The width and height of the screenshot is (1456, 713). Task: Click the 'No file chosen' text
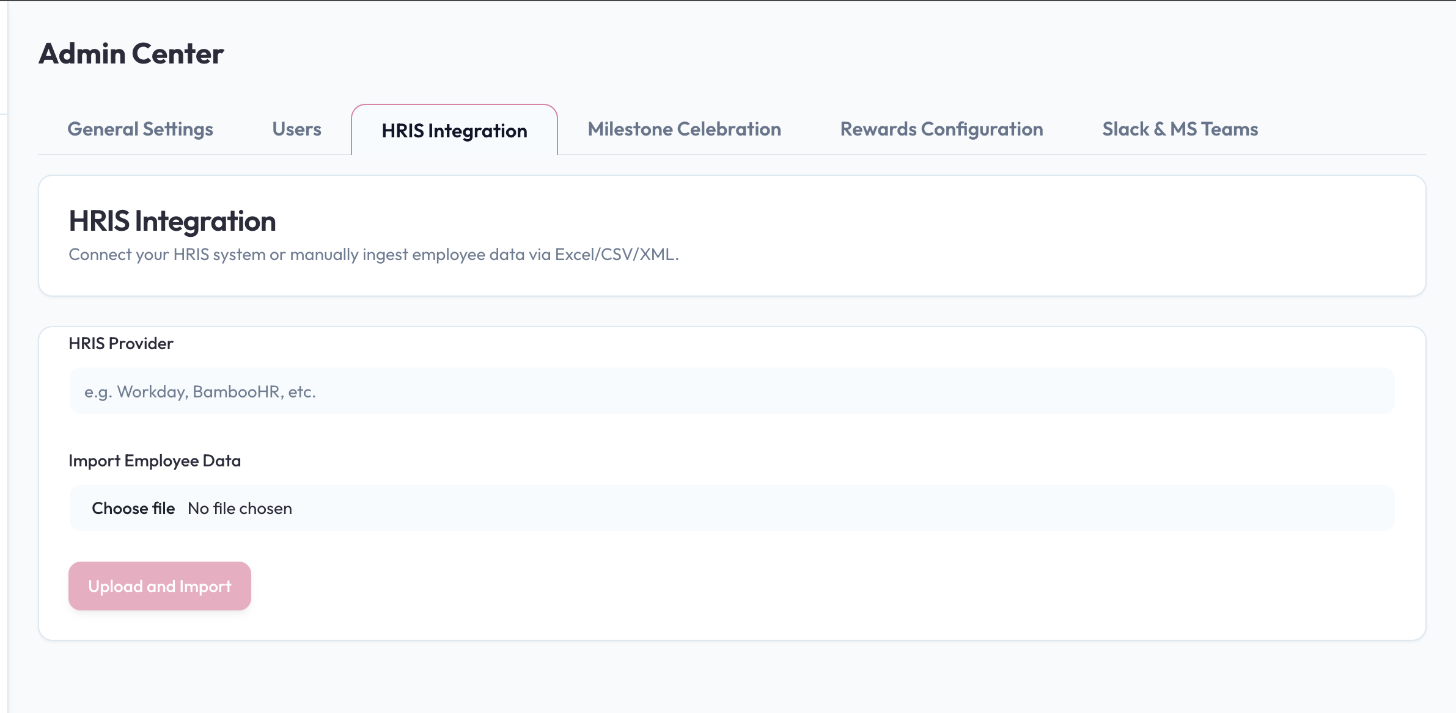pos(240,508)
